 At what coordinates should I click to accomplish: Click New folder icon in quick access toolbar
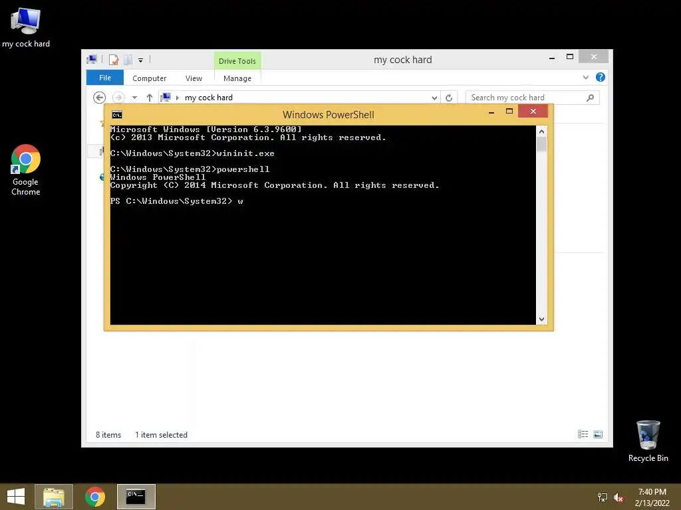tap(128, 60)
